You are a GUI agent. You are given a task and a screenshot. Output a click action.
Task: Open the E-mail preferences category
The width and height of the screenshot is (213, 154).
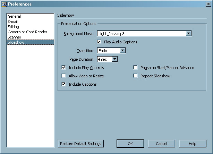[14, 22]
